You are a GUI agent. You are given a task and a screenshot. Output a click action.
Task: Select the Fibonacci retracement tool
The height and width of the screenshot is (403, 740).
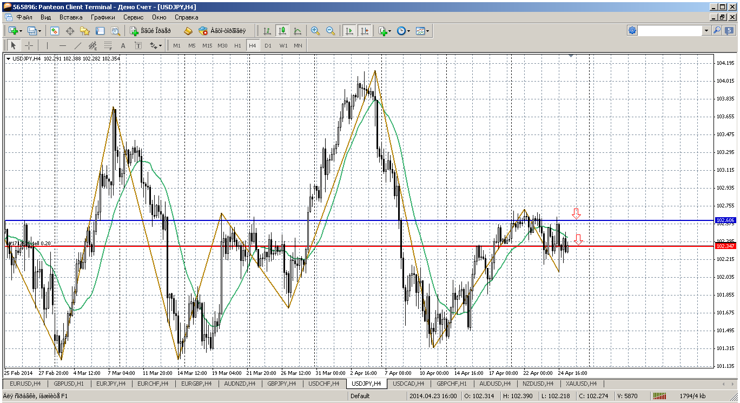pos(108,45)
